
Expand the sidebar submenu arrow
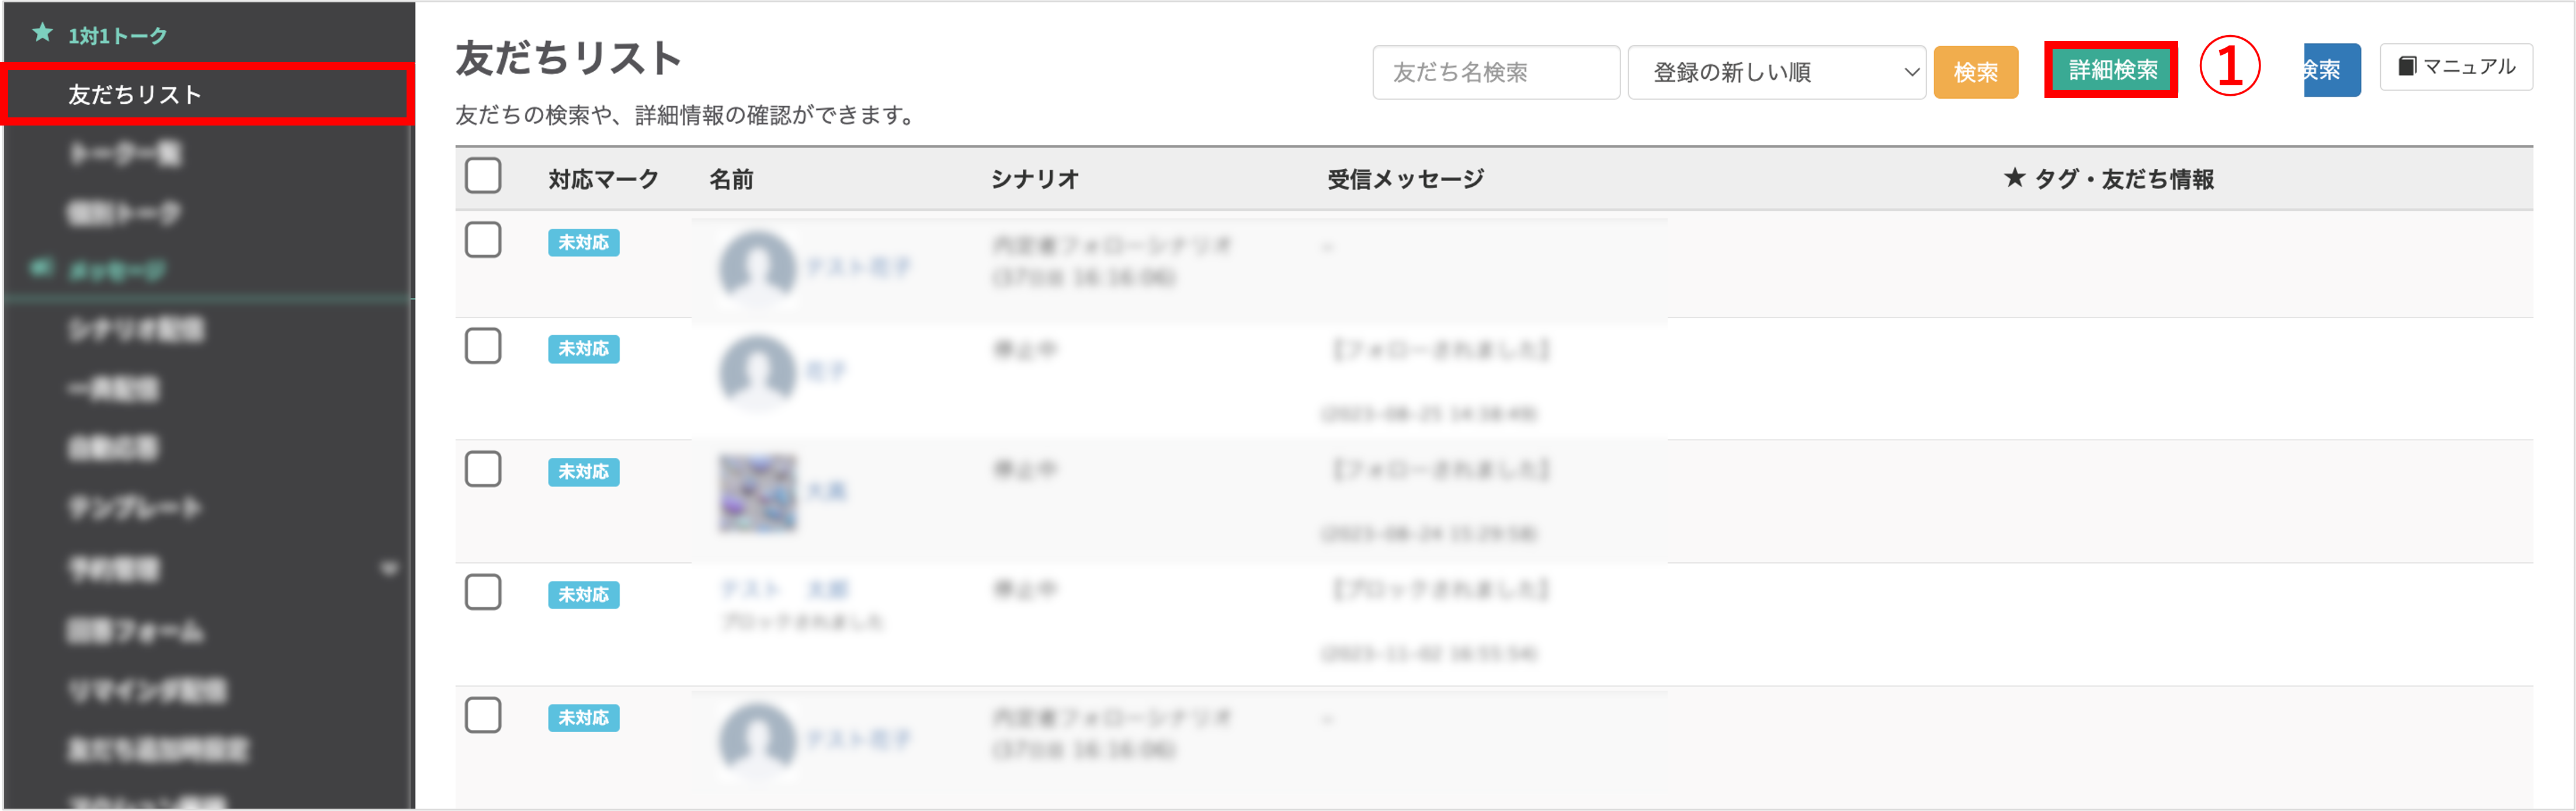point(389,569)
